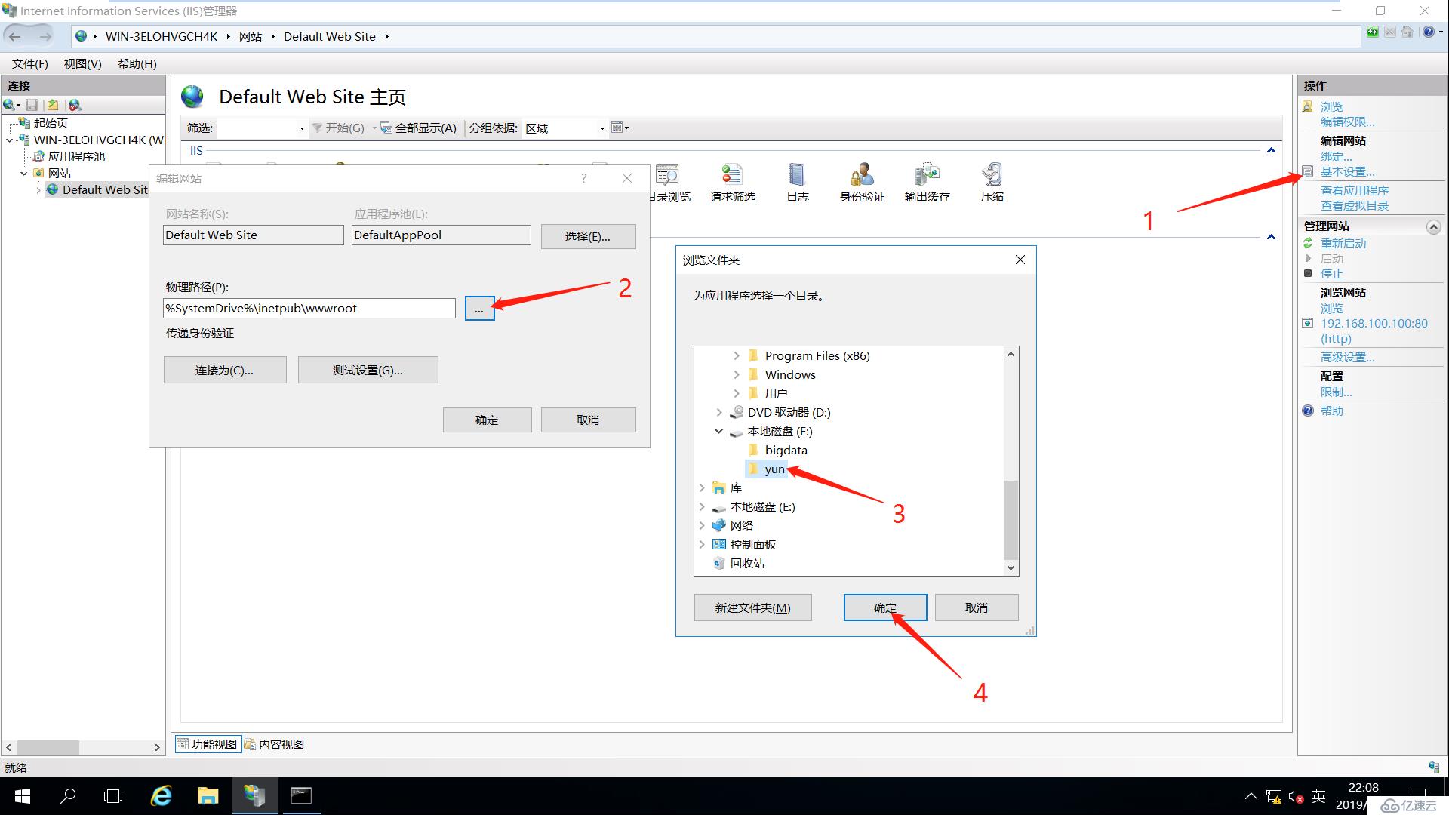
Task: Click the IIS Manager taskbar icon
Action: (x=254, y=796)
